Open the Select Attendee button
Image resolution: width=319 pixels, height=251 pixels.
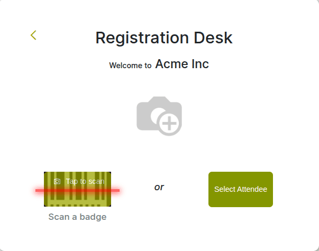coord(241,189)
